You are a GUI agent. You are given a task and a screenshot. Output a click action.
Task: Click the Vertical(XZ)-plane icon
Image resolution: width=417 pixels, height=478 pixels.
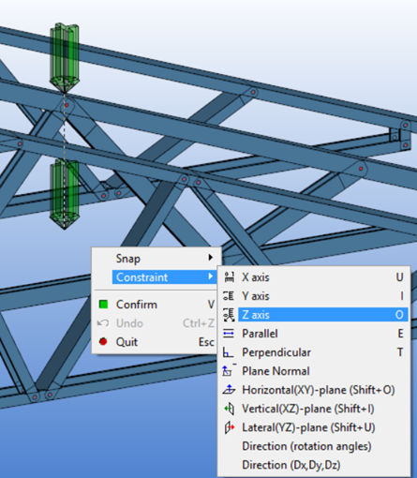click(x=230, y=409)
